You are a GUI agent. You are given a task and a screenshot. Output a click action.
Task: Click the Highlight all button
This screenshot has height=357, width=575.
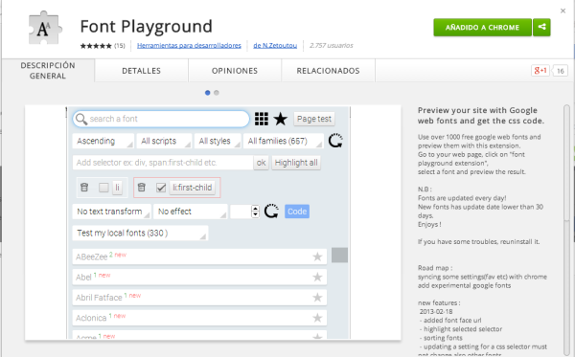click(x=296, y=163)
